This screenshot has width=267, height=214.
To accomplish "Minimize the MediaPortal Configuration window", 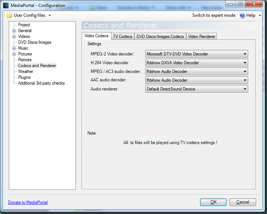I will coord(231,4).
